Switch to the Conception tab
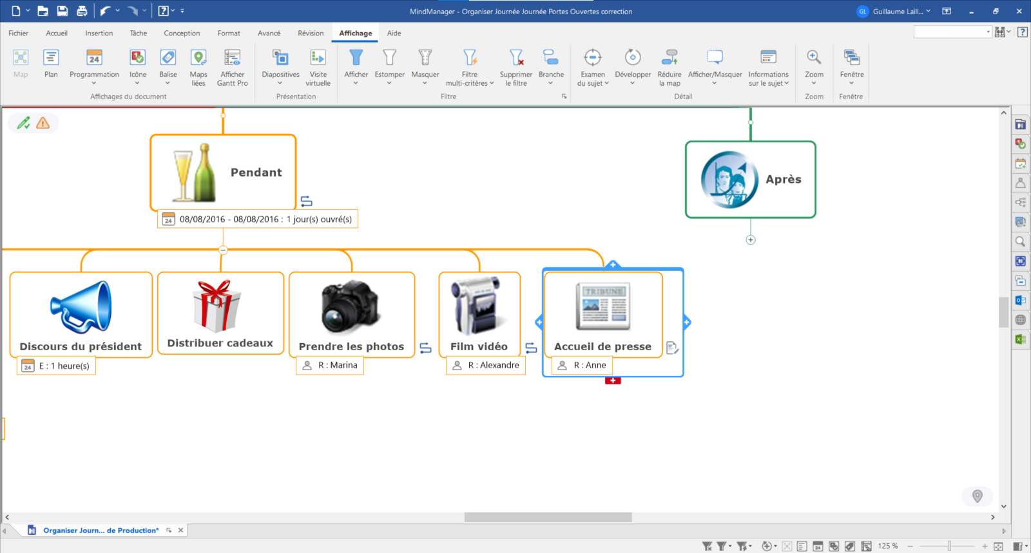Image resolution: width=1031 pixels, height=553 pixels. coord(182,33)
